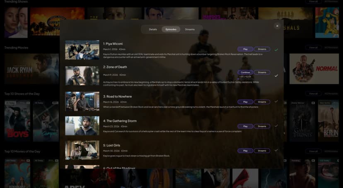Click episode title '4: The Gathering Storm'

(x=120, y=121)
